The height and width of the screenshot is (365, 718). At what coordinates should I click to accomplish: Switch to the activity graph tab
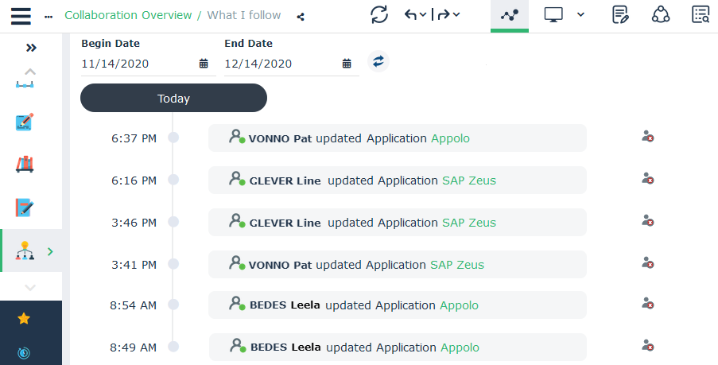tap(509, 14)
